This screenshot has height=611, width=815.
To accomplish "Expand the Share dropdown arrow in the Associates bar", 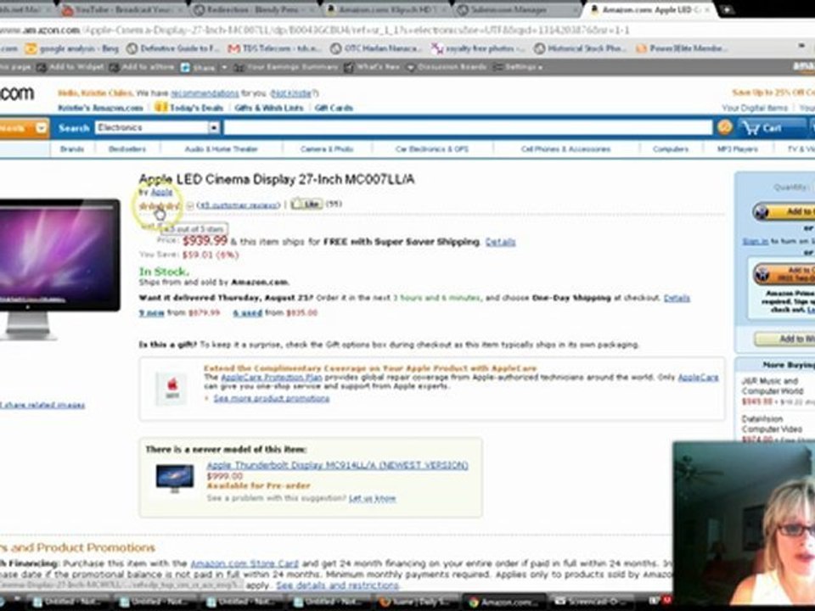I will coord(224,67).
